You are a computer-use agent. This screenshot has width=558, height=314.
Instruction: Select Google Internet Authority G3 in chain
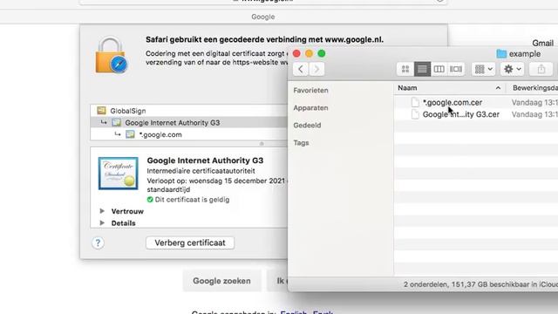click(x=189, y=122)
